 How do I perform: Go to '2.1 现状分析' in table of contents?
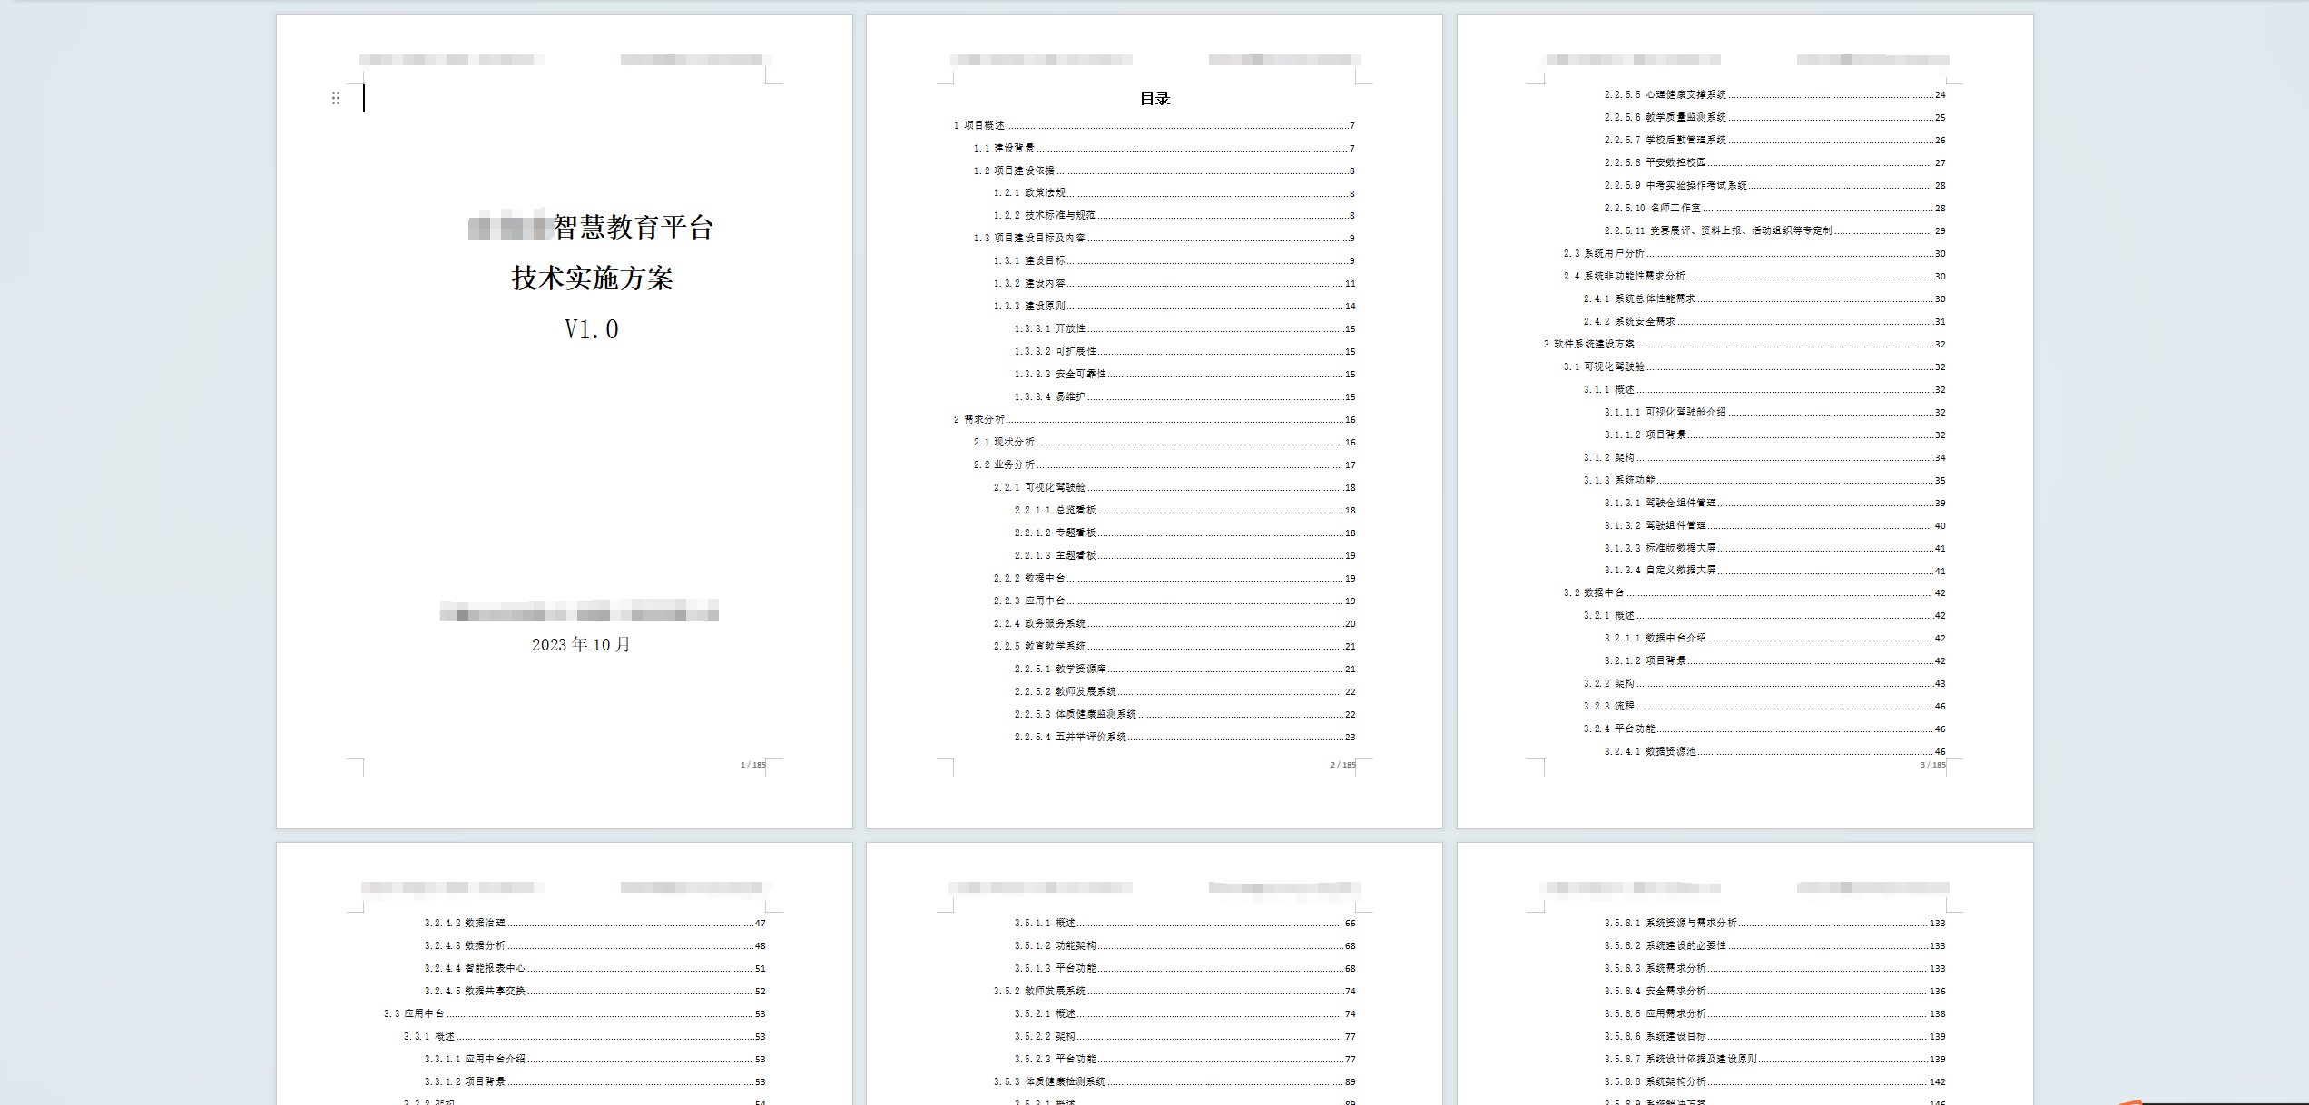[x=1164, y=443]
